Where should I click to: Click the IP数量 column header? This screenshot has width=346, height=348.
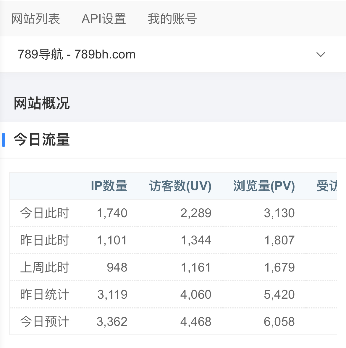[109, 186]
